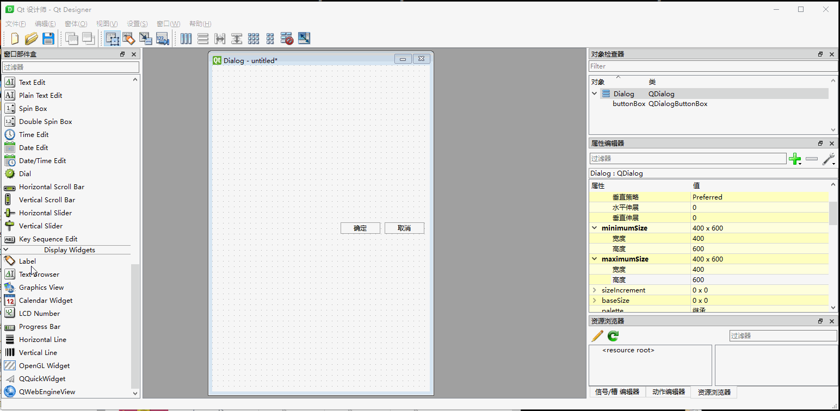This screenshot has height=411, width=840.
Task: Apply the grid layout icon
Action: coord(254,38)
